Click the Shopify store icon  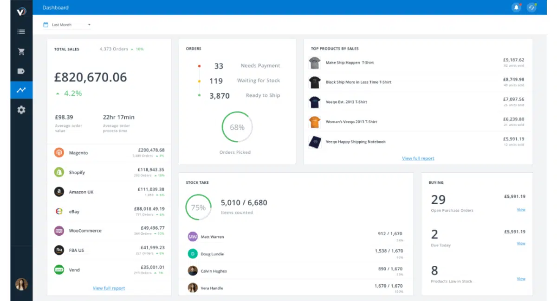click(x=59, y=172)
